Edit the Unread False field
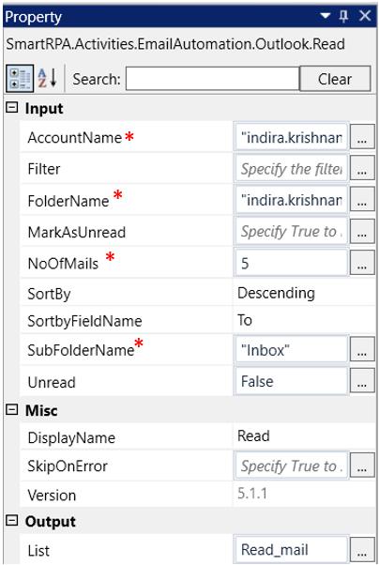Viewport: 379px width, 565px height. point(292,381)
